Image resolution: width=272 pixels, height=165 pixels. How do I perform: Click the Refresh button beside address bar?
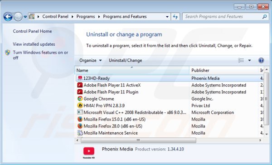(x=175, y=17)
